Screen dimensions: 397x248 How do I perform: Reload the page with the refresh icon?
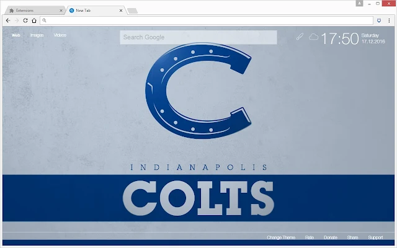25,20
